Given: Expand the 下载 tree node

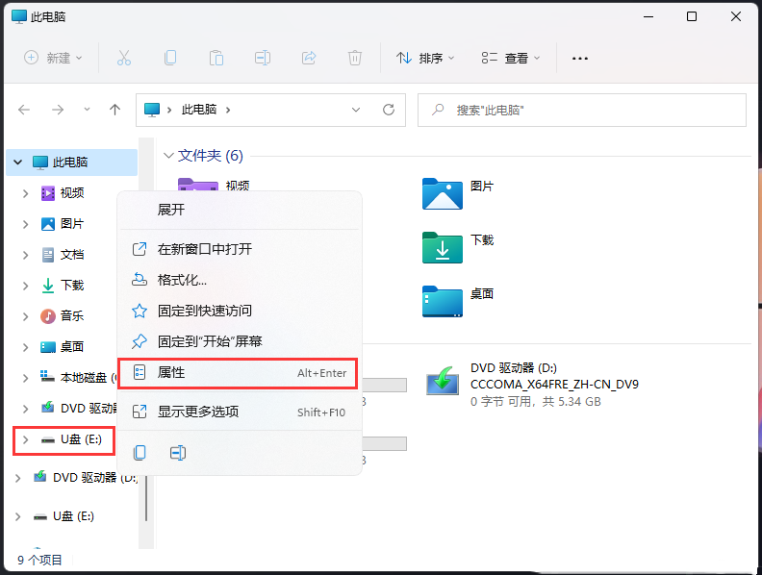Looking at the screenshot, I should [25, 286].
